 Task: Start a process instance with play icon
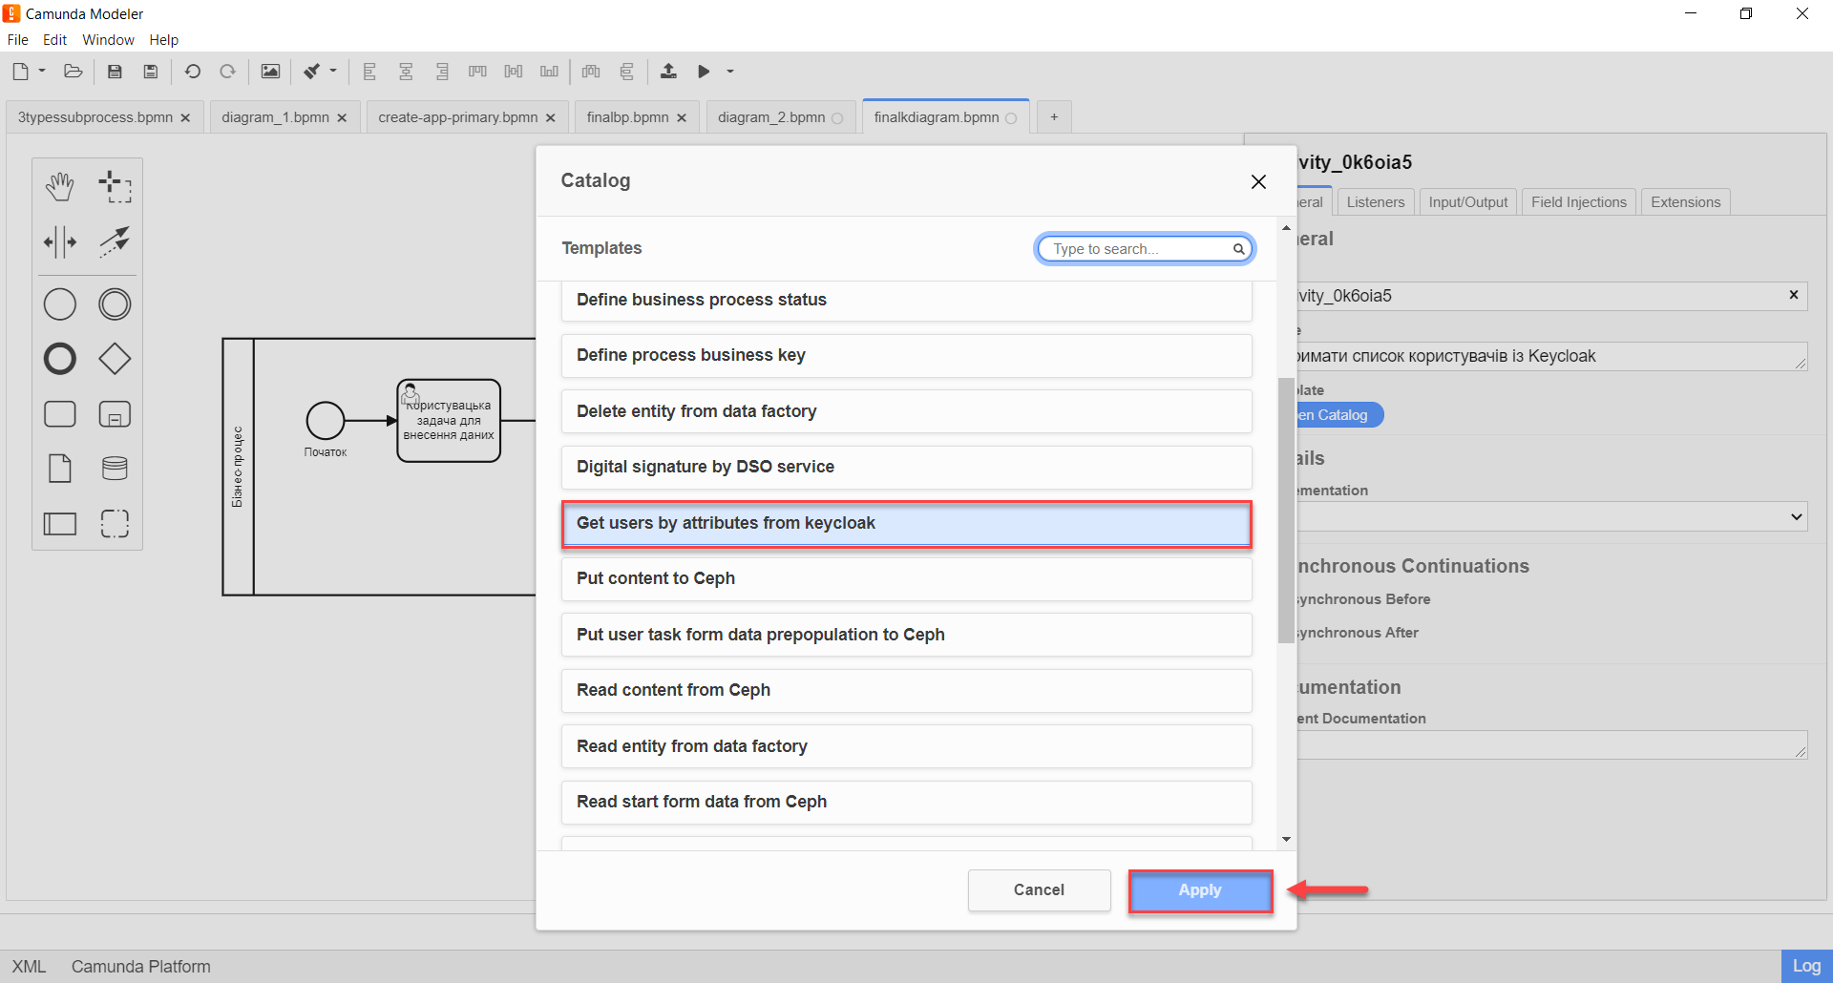click(704, 72)
